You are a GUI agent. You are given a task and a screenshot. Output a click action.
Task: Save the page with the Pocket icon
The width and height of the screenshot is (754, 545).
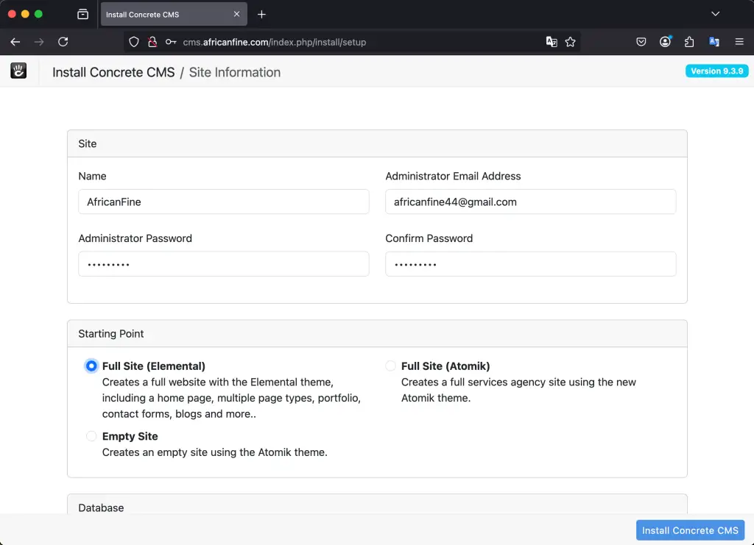click(641, 42)
